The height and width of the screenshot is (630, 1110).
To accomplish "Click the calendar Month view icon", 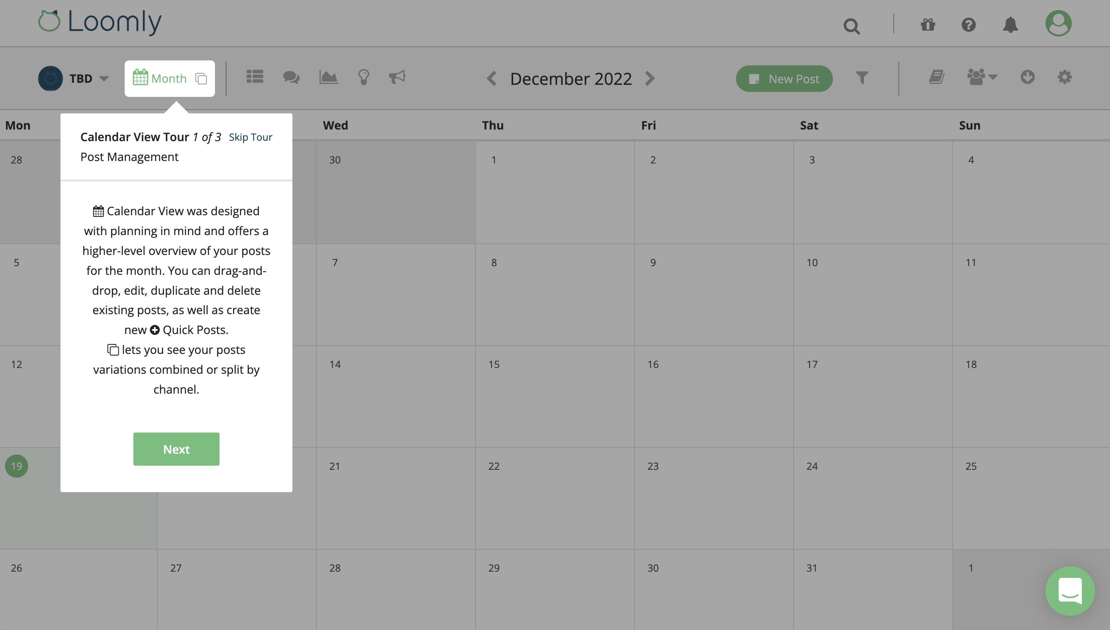I will [140, 78].
